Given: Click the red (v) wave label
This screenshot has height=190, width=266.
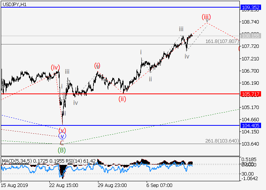Looking at the screenshot, I should pos(62,130).
